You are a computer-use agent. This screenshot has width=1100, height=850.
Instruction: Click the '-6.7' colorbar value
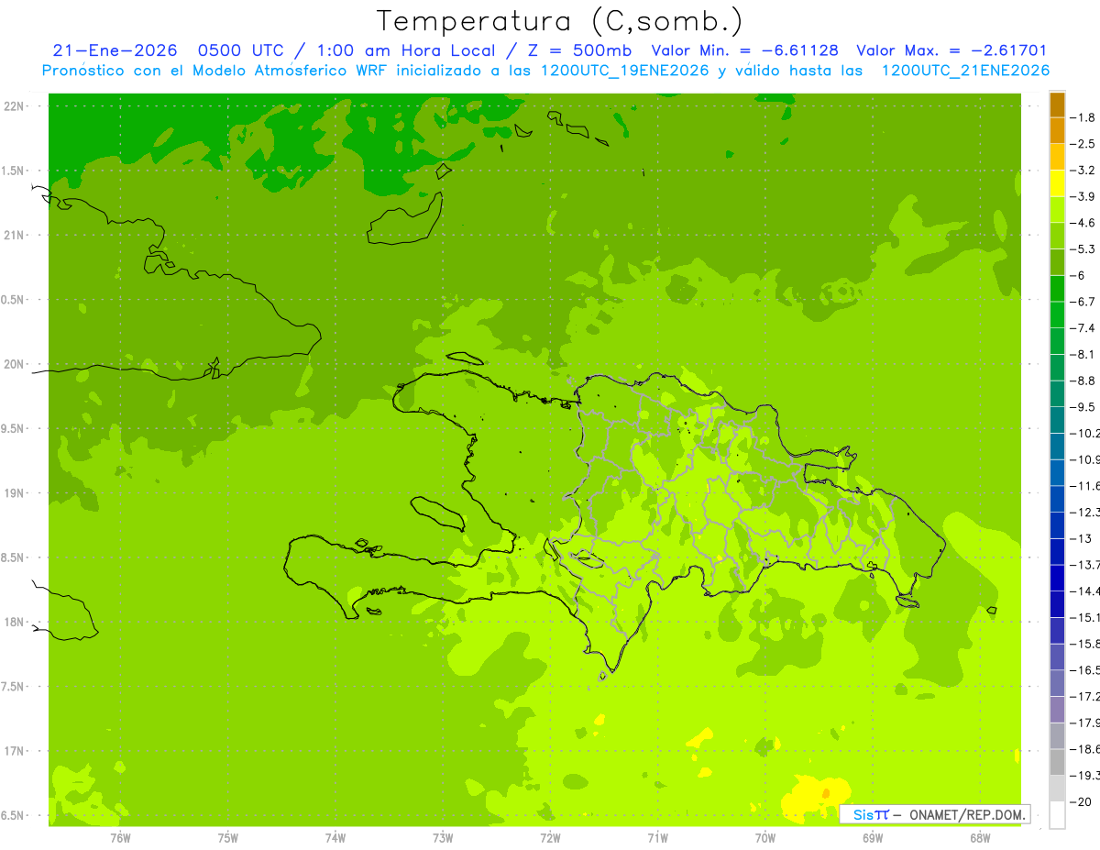1083,302
